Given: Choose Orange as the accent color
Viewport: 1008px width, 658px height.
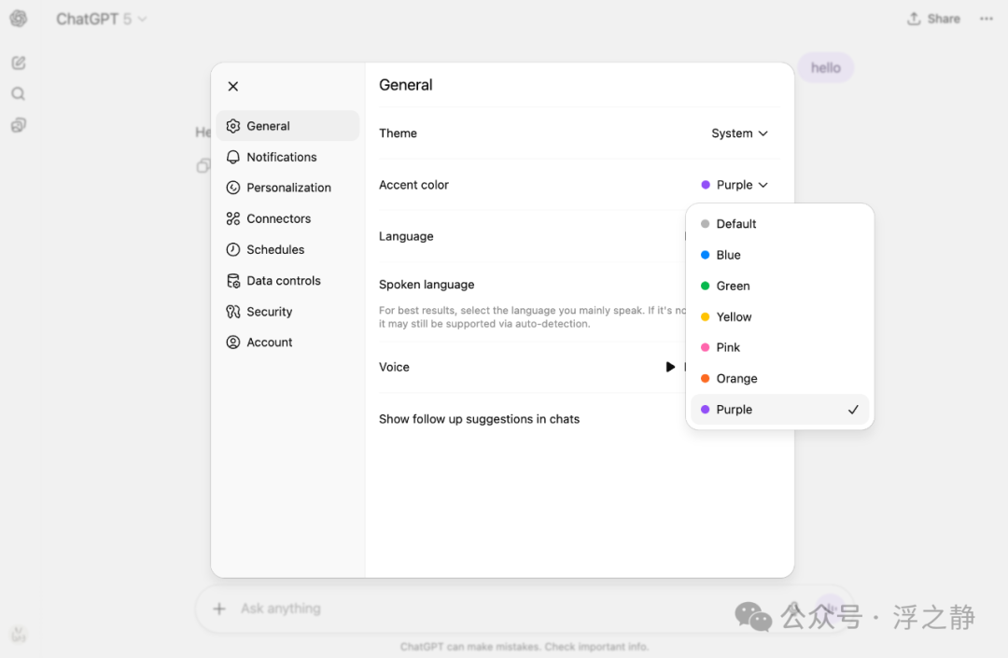Looking at the screenshot, I should pos(779,379).
